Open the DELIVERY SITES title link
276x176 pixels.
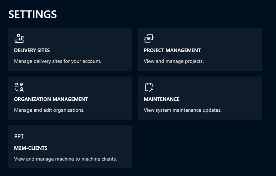click(32, 50)
